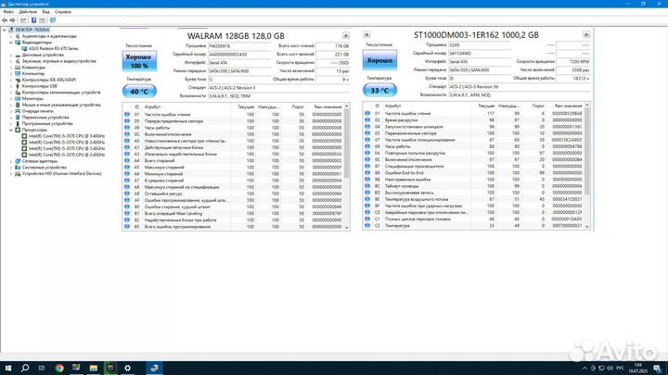Click the 40 °C temperature button
Image resolution: width=668 pixels, height=375 pixels.
tap(139, 92)
